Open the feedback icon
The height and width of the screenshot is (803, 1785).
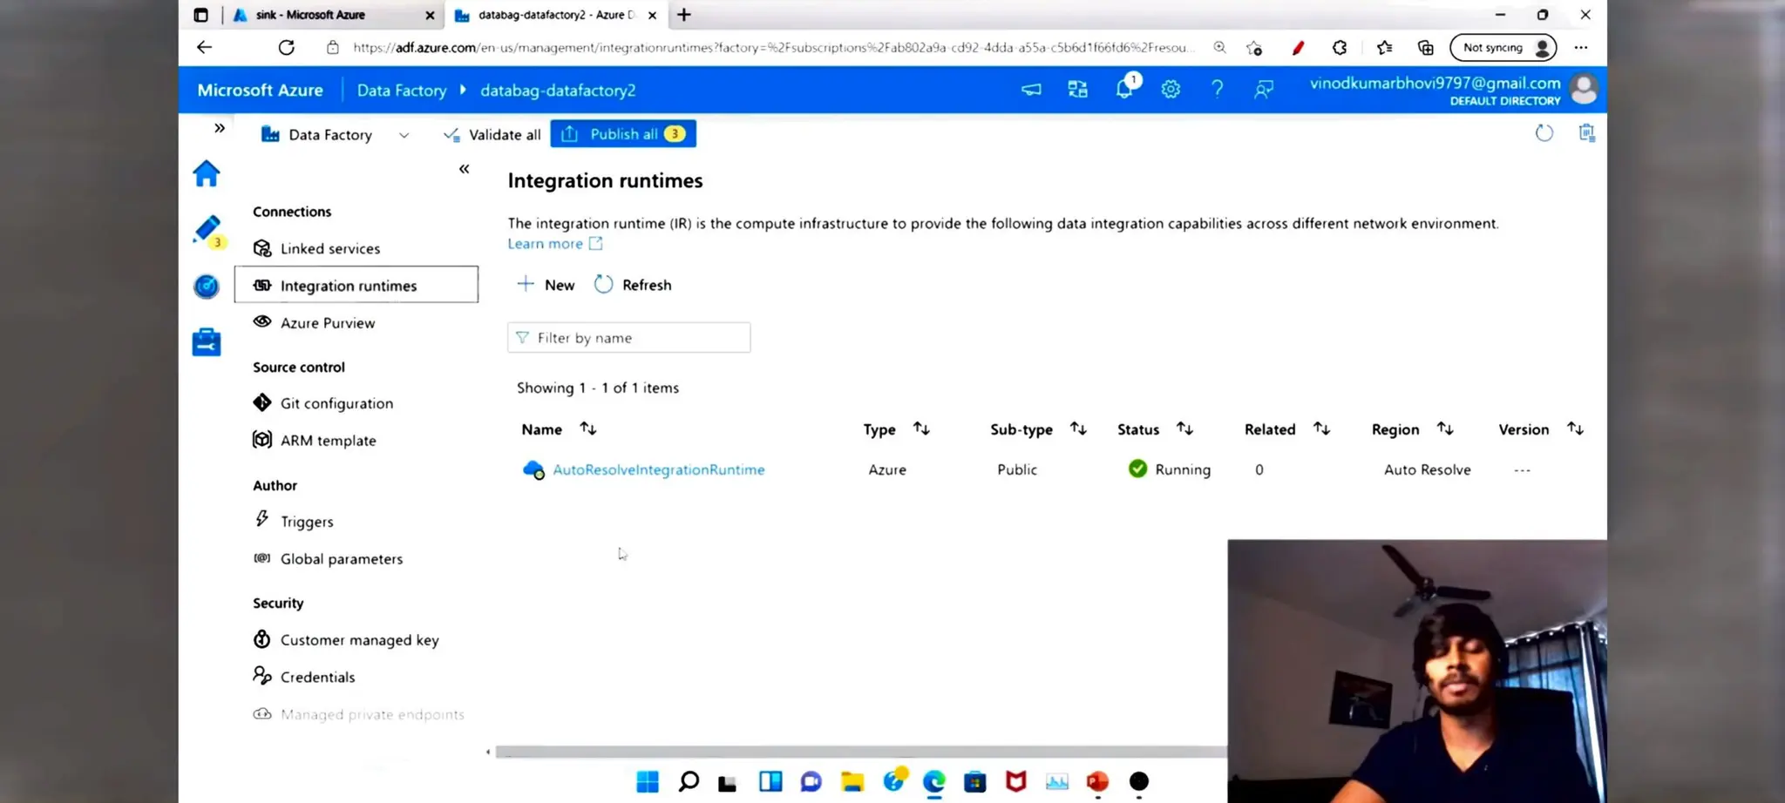point(1263,89)
